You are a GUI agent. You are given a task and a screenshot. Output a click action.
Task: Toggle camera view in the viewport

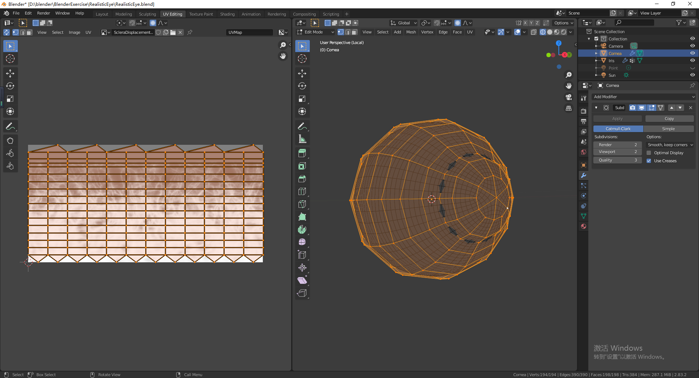[569, 97]
